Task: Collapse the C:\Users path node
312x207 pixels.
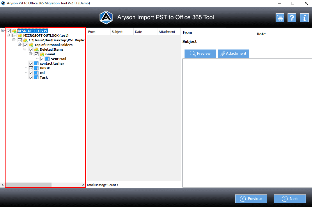Action: tap(14, 40)
